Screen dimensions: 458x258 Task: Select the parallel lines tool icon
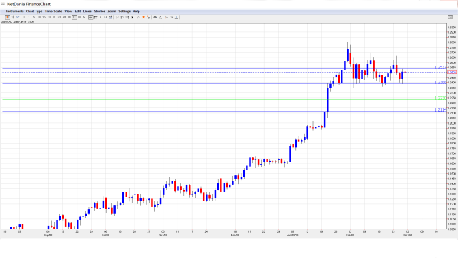click(x=127, y=18)
